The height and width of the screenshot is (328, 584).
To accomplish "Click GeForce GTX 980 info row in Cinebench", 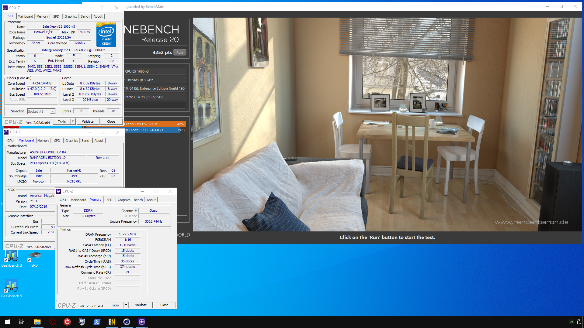I will click(155, 97).
